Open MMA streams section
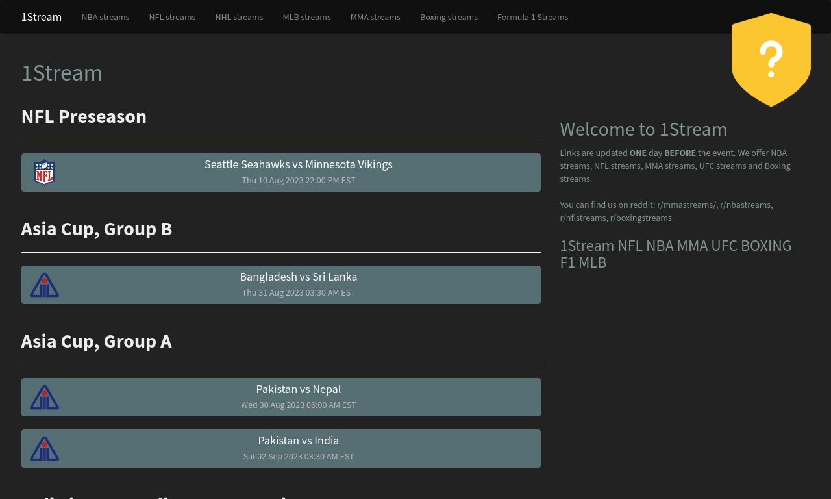Image resolution: width=831 pixels, height=499 pixels. point(375,17)
